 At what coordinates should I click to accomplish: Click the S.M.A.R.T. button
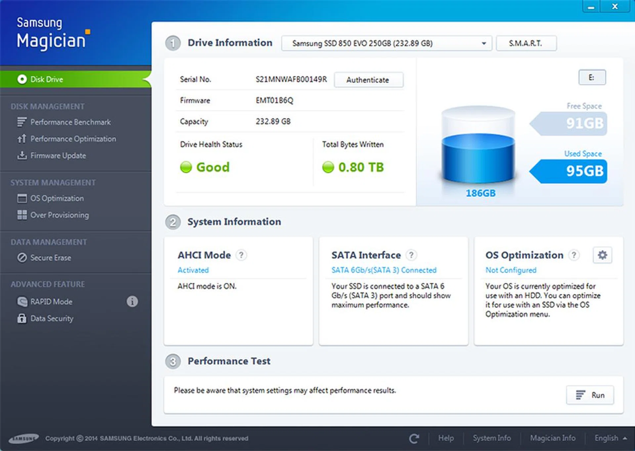(x=526, y=43)
